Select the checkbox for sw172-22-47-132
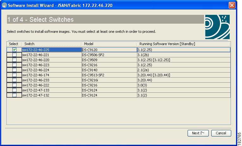242x146 pixels. 14,95
